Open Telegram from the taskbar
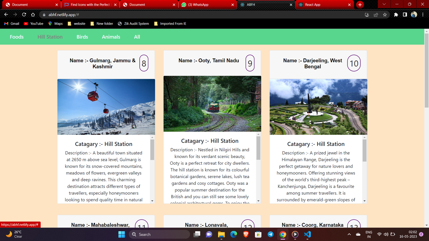 (271, 234)
